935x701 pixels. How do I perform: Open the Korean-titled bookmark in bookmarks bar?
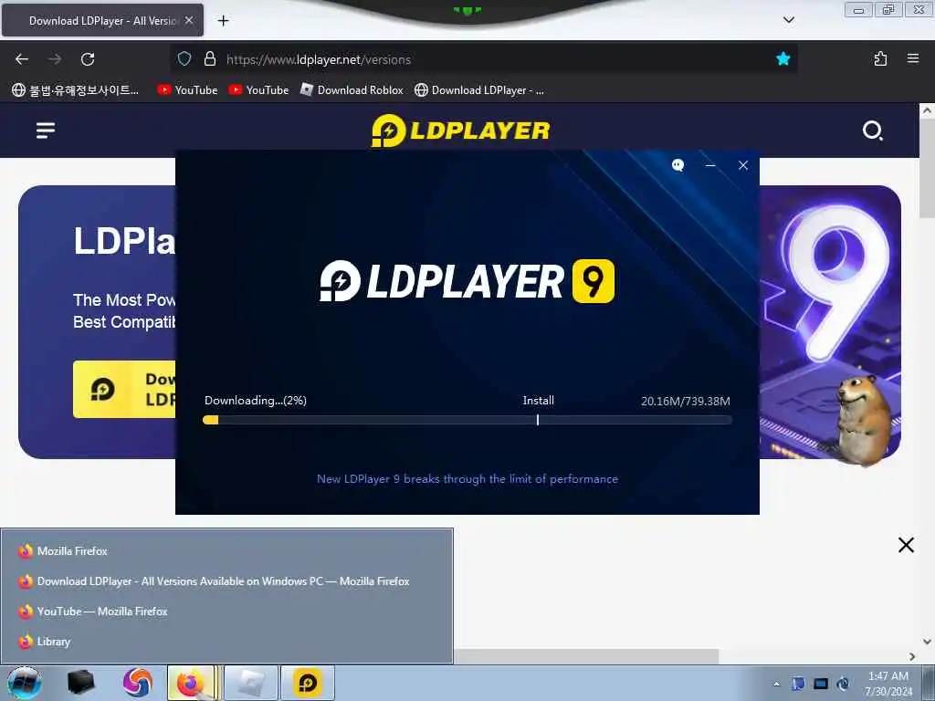75,90
